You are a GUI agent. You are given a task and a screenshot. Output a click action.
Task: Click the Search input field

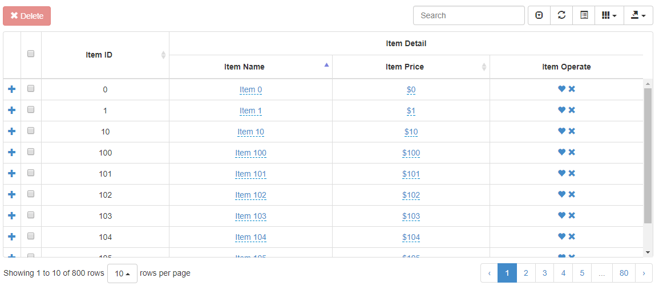pos(468,15)
